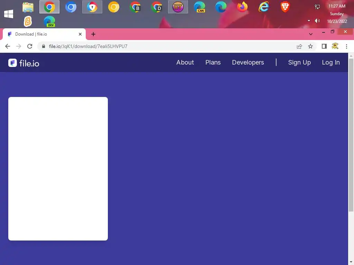Close the file.io tab
This screenshot has width=354, height=265.
(x=80, y=34)
